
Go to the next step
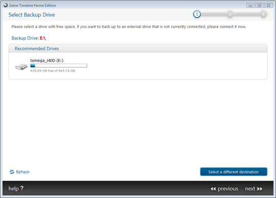tap(254, 189)
